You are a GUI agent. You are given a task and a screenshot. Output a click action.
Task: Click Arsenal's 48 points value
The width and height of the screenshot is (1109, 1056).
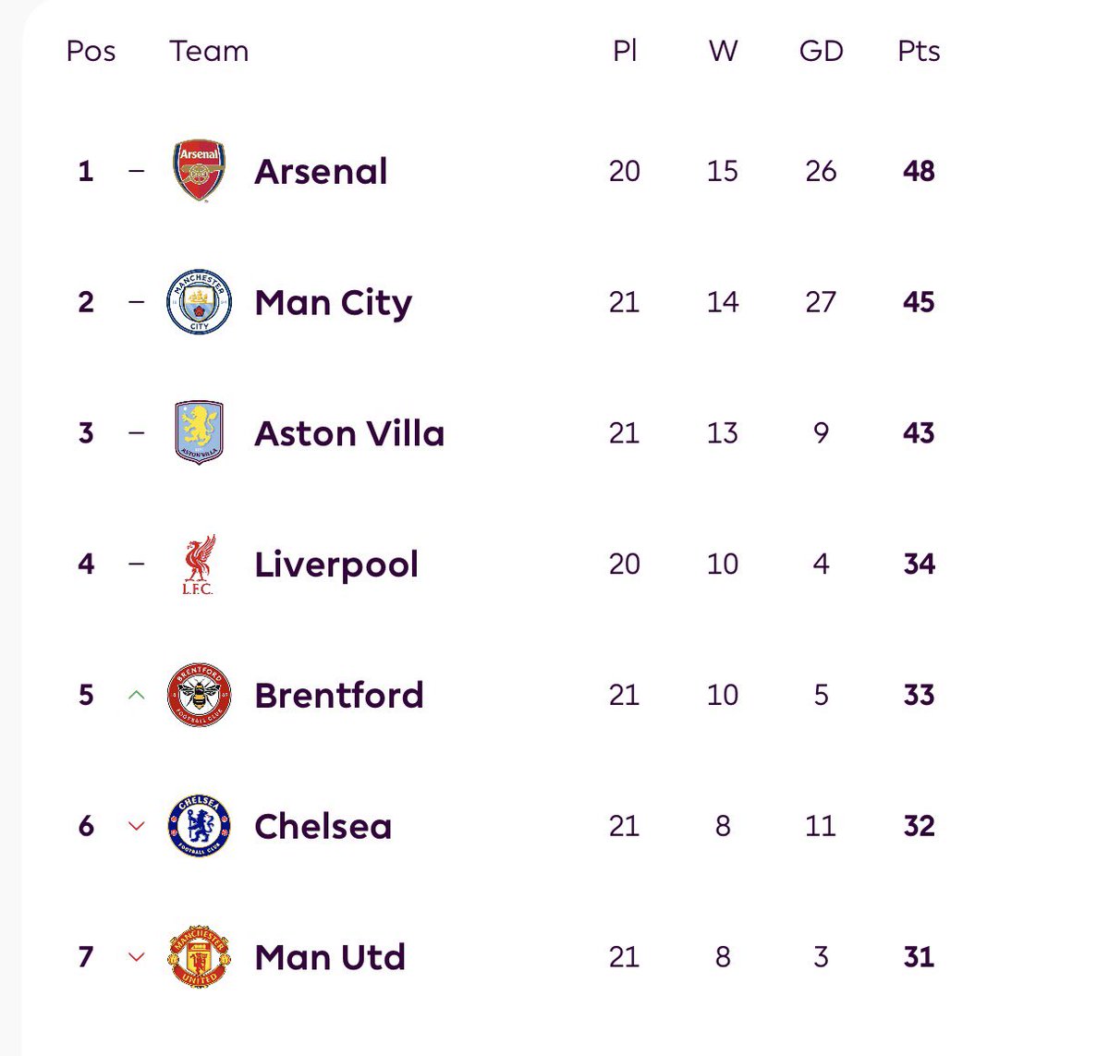[919, 171]
